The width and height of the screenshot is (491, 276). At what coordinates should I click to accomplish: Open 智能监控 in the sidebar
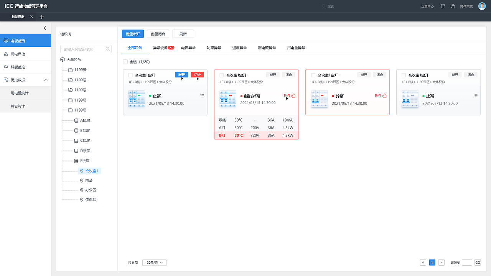25,67
